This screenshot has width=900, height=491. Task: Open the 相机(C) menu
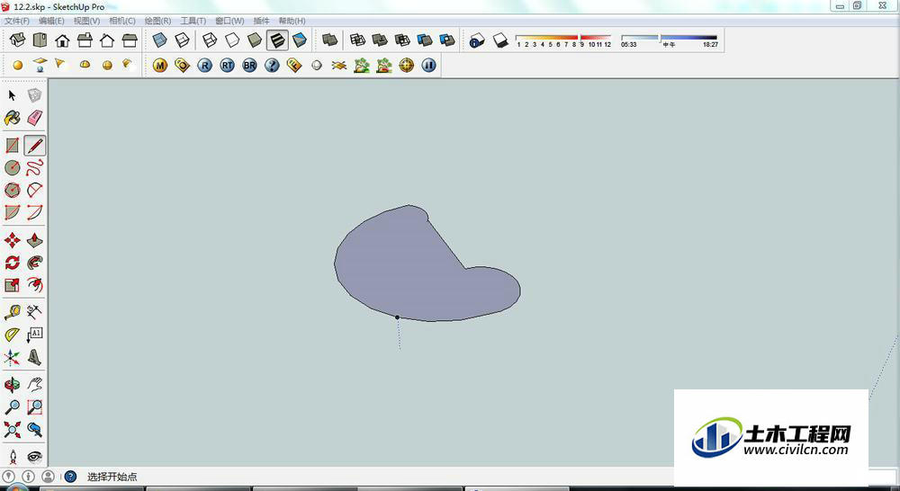tap(122, 21)
